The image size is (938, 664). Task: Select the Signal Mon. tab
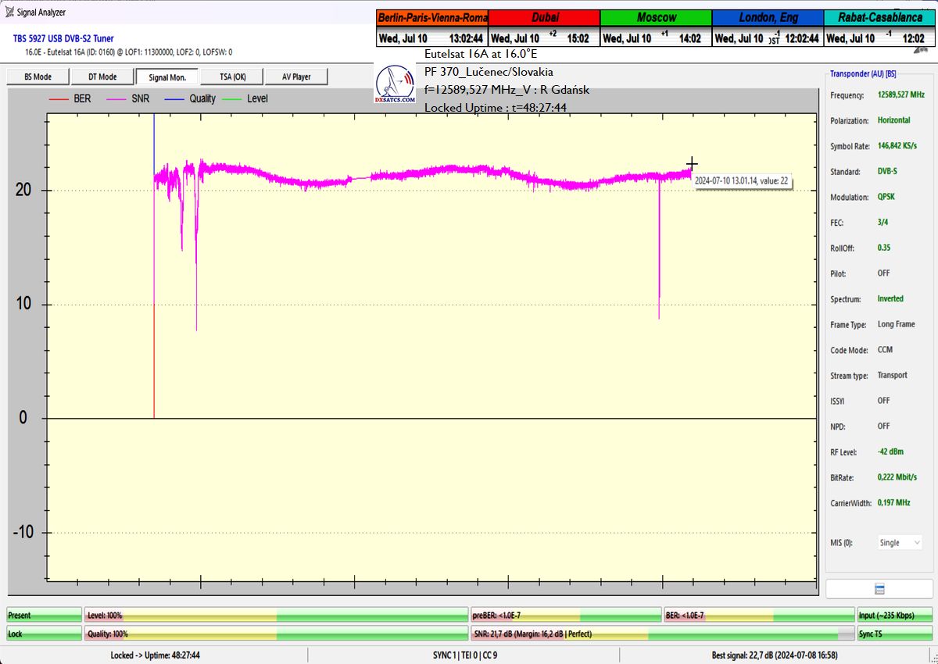point(166,77)
